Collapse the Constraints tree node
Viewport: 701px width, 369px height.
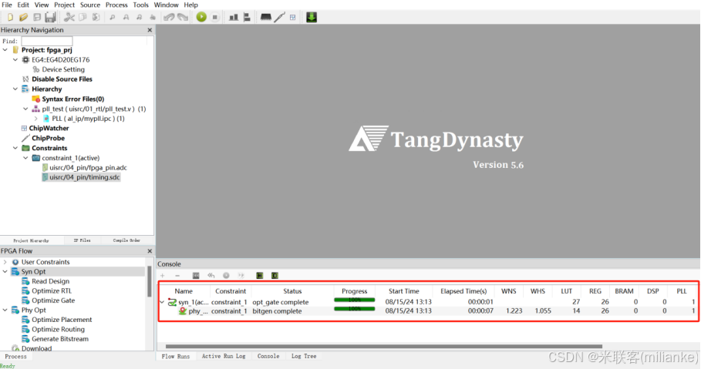(15, 148)
